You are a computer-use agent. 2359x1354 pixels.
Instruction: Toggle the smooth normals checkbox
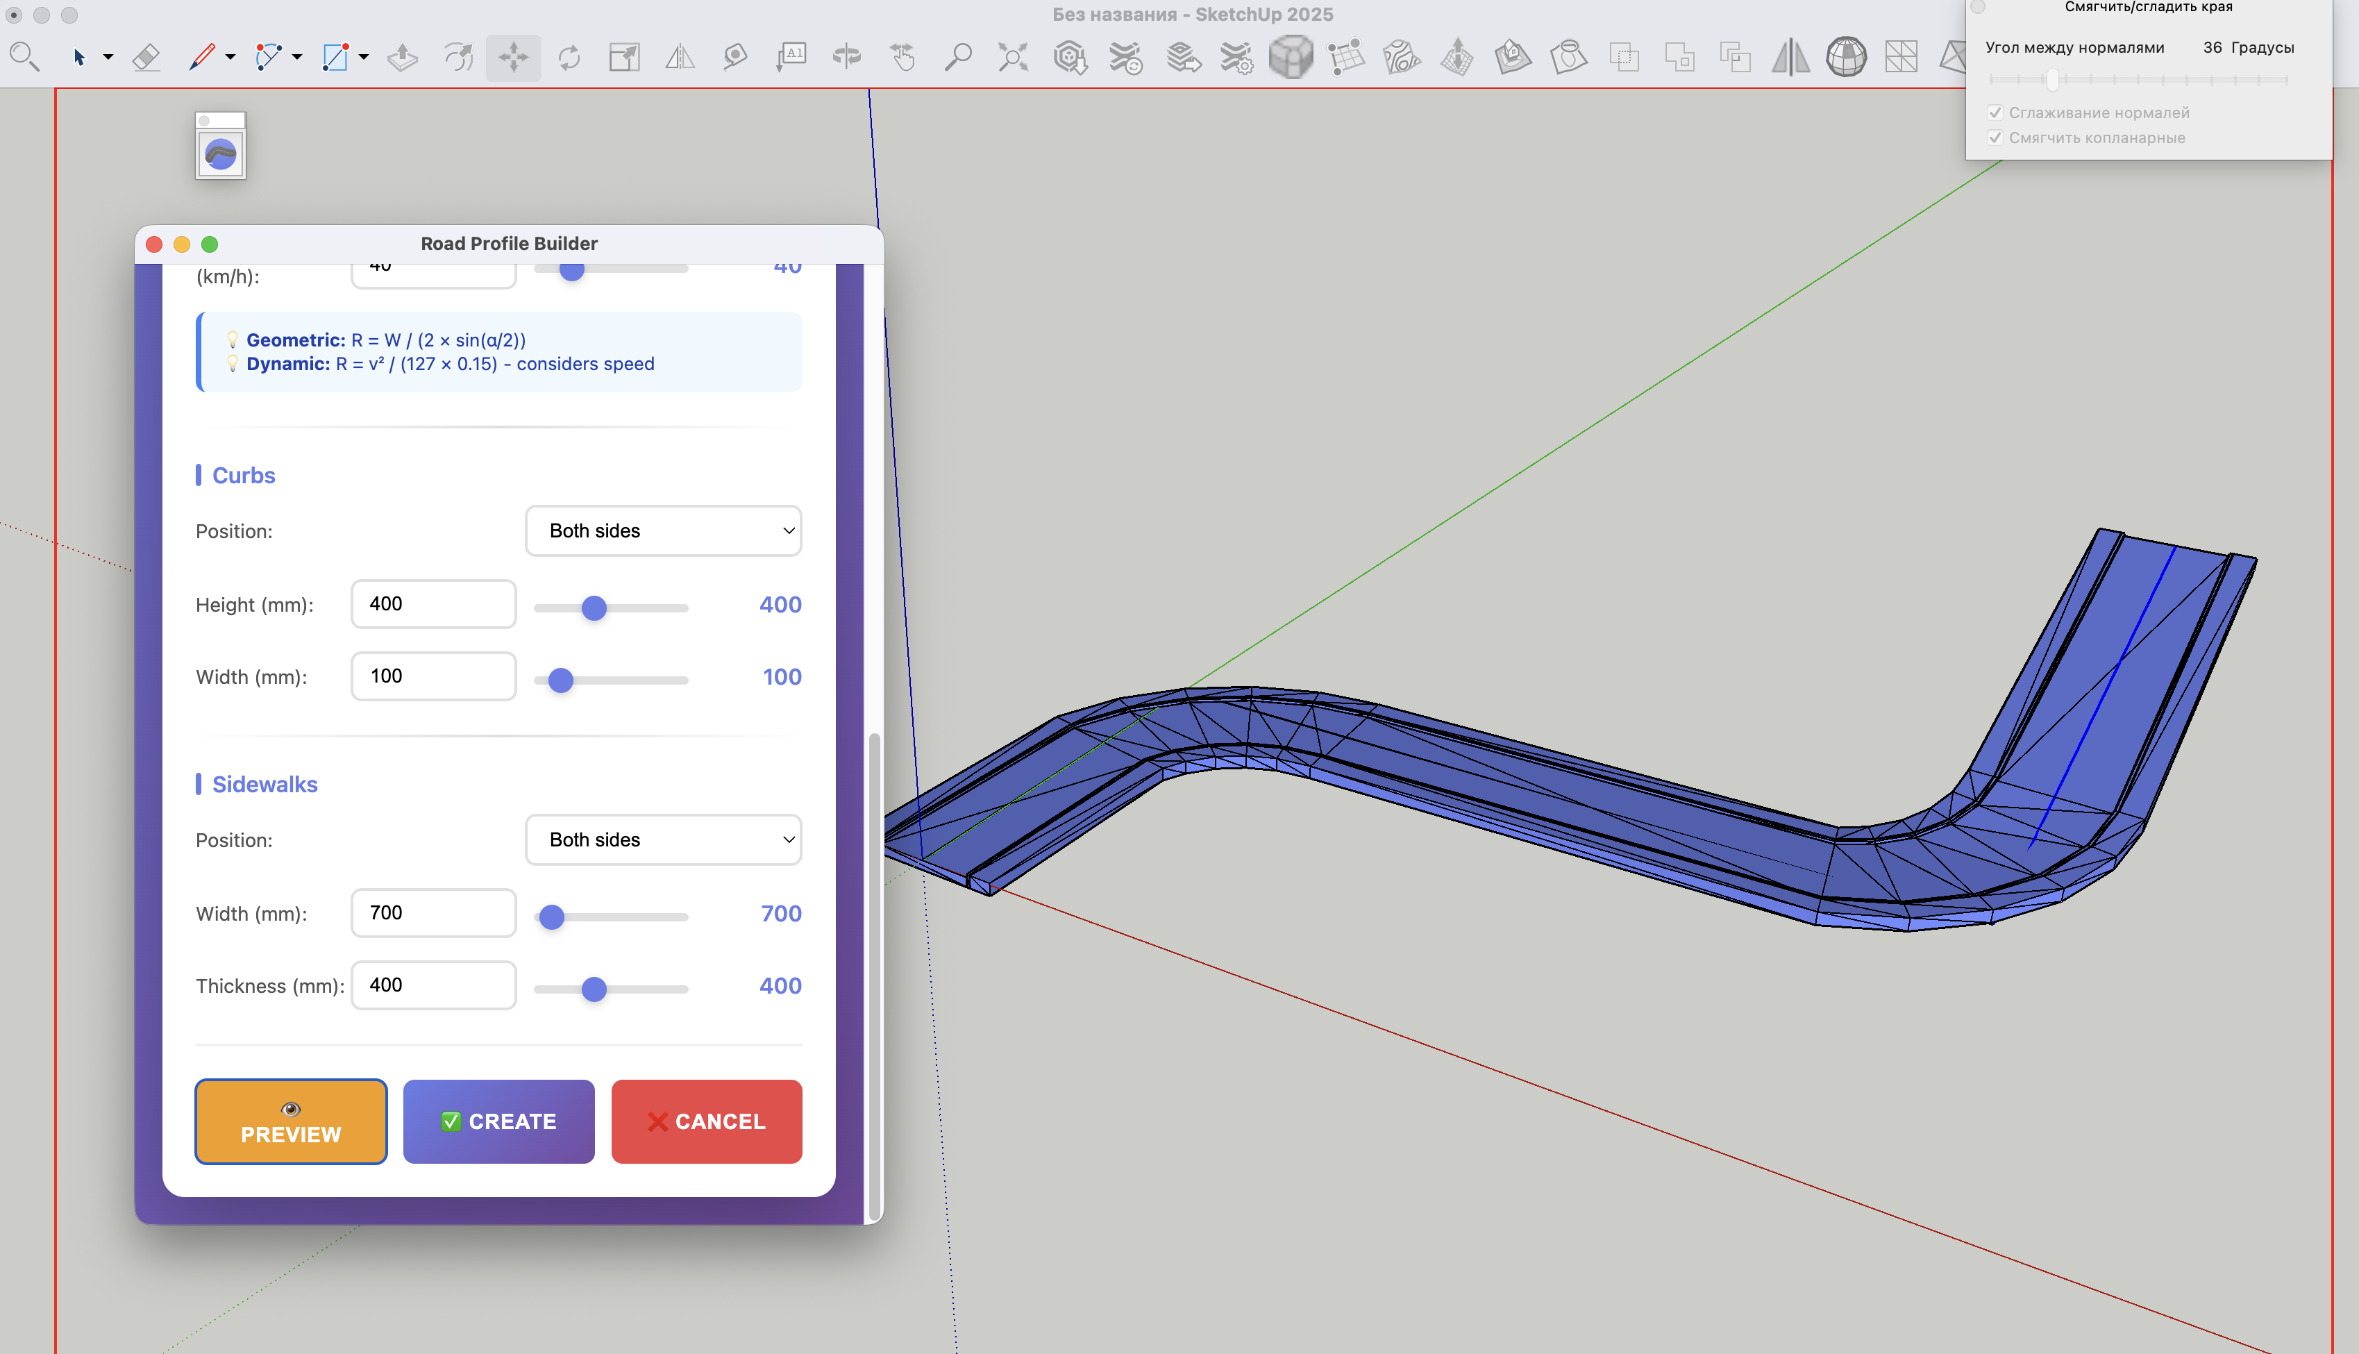[x=1995, y=112]
